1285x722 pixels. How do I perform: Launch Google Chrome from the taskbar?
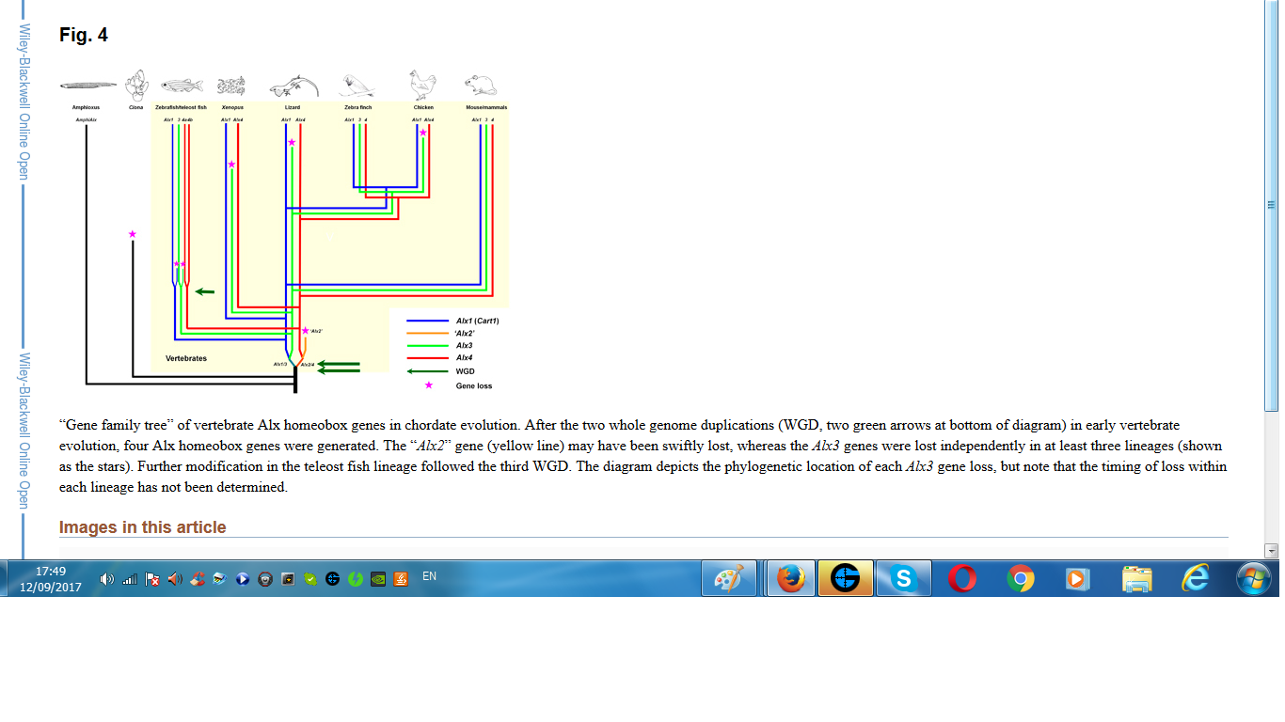coord(1020,579)
